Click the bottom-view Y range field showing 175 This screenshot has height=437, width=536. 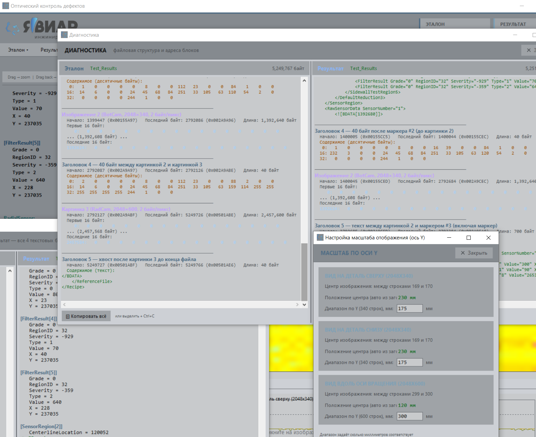[410, 362]
